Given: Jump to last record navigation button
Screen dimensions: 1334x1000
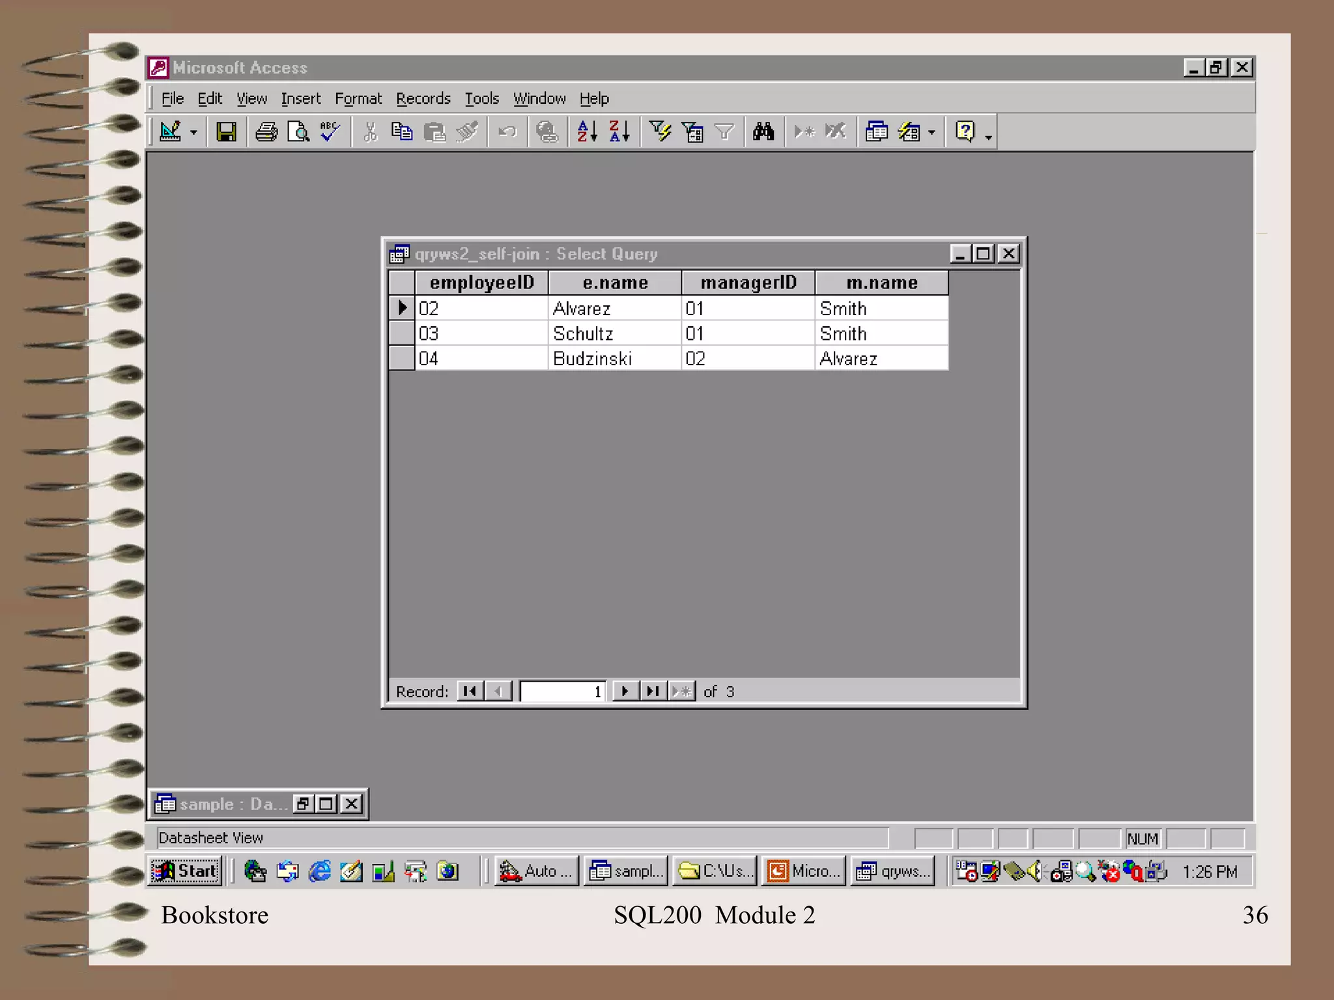Looking at the screenshot, I should tap(653, 691).
